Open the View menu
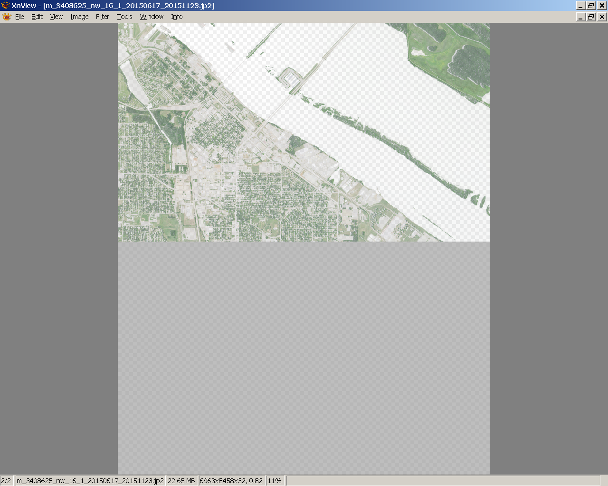Screen dimensions: 608x486 click(x=57, y=17)
